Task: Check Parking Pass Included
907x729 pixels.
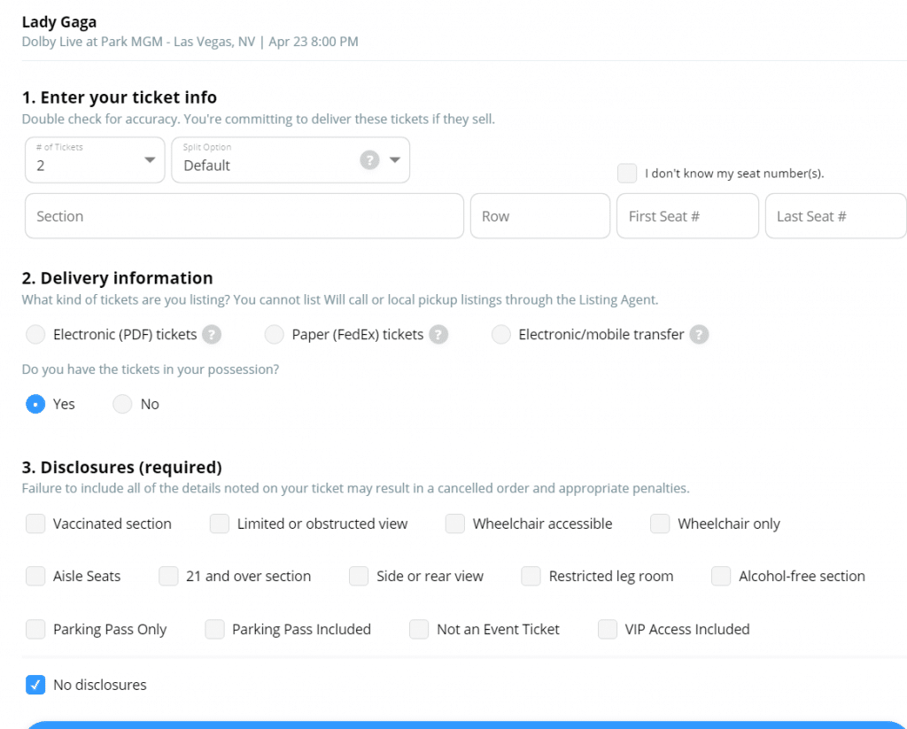Action: tap(214, 629)
